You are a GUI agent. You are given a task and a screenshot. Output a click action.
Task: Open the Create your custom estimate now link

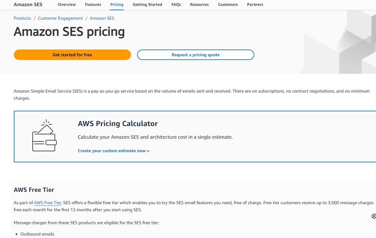(x=113, y=151)
